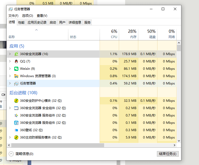
Task: Select the 360安全浏览器 app icon
Action: point(16,54)
